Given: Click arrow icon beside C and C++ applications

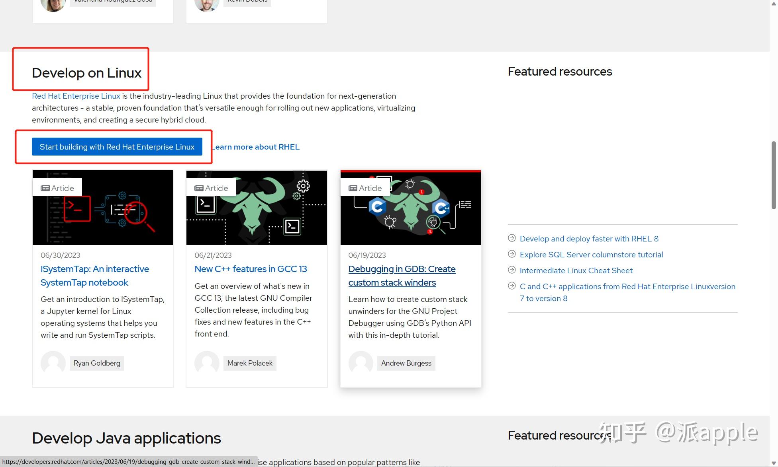Looking at the screenshot, I should [x=512, y=286].
